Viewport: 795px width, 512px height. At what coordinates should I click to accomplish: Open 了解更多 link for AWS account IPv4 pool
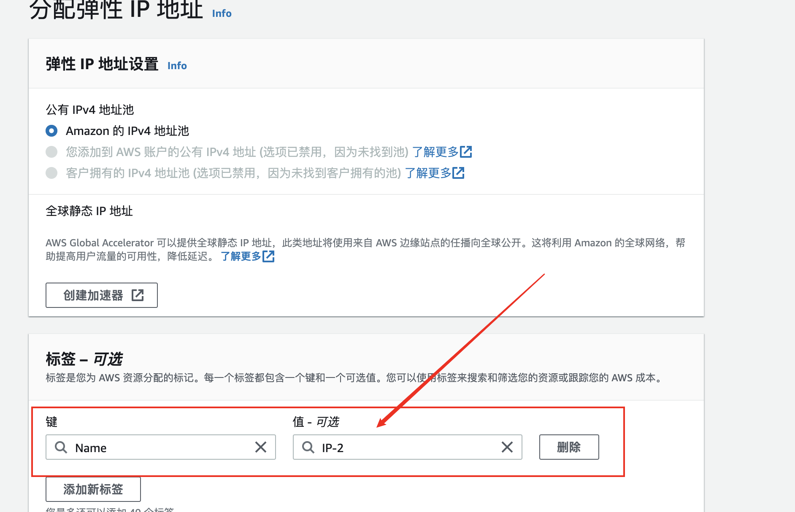pos(442,152)
